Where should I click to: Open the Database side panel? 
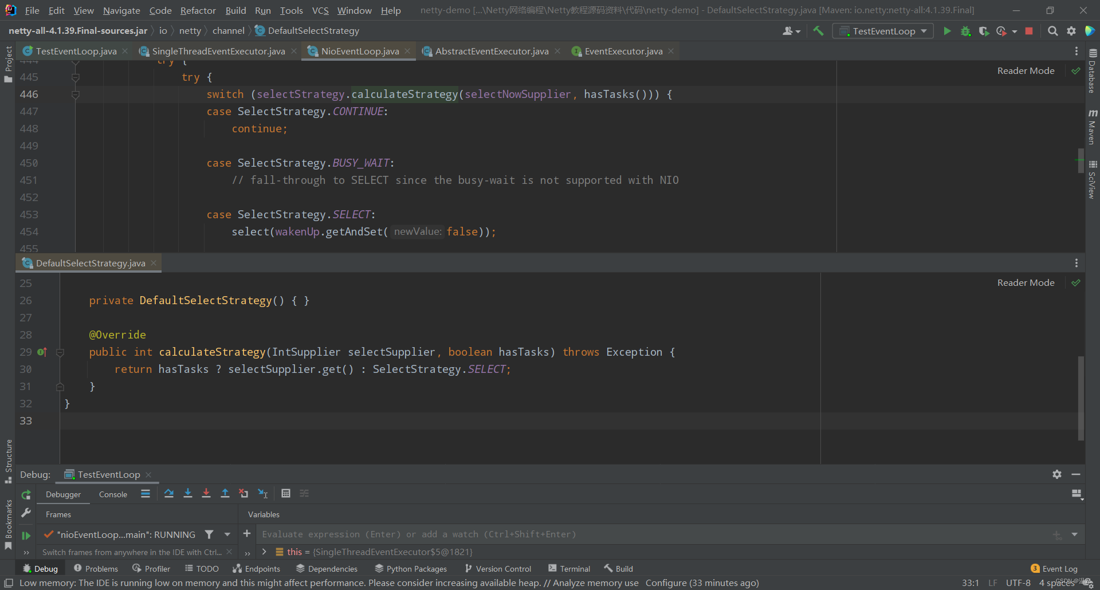pyautogui.click(x=1092, y=72)
